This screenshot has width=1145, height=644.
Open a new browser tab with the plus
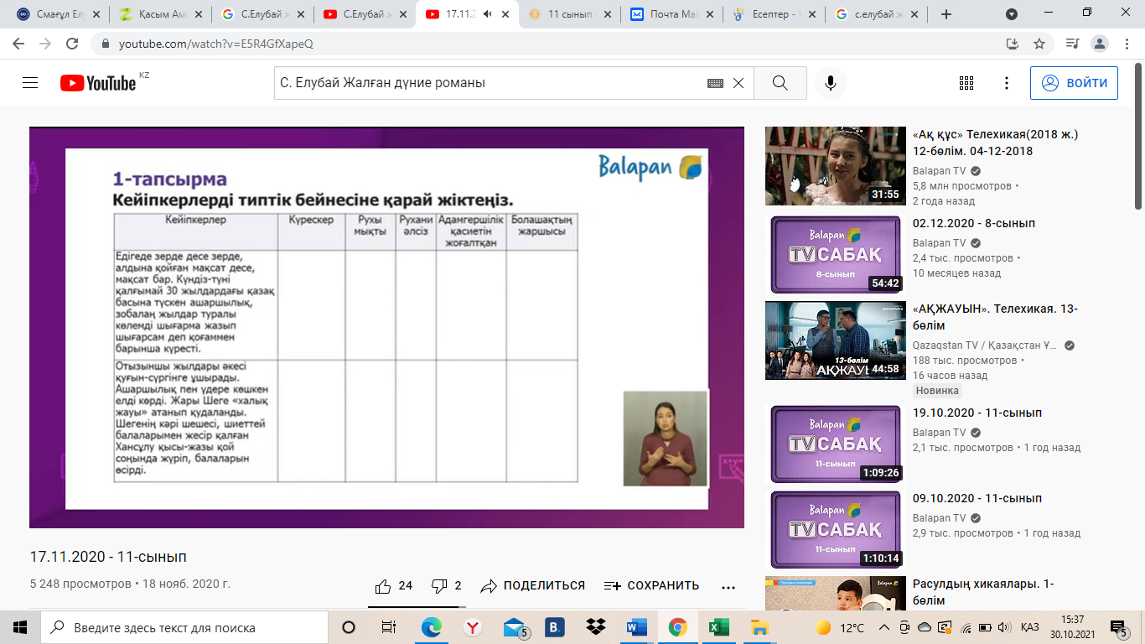(946, 14)
